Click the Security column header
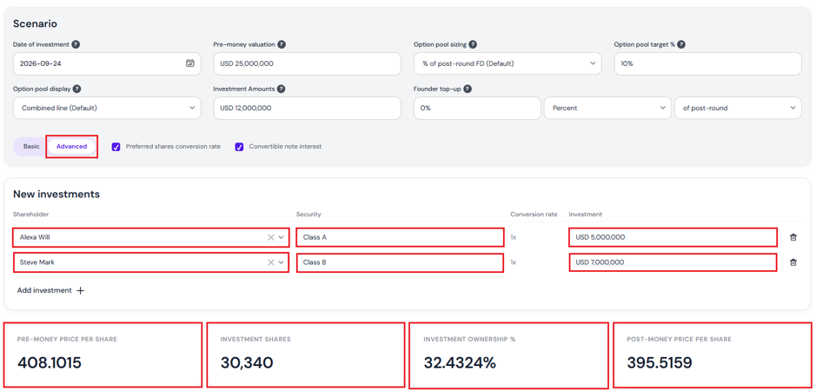 (x=308, y=215)
